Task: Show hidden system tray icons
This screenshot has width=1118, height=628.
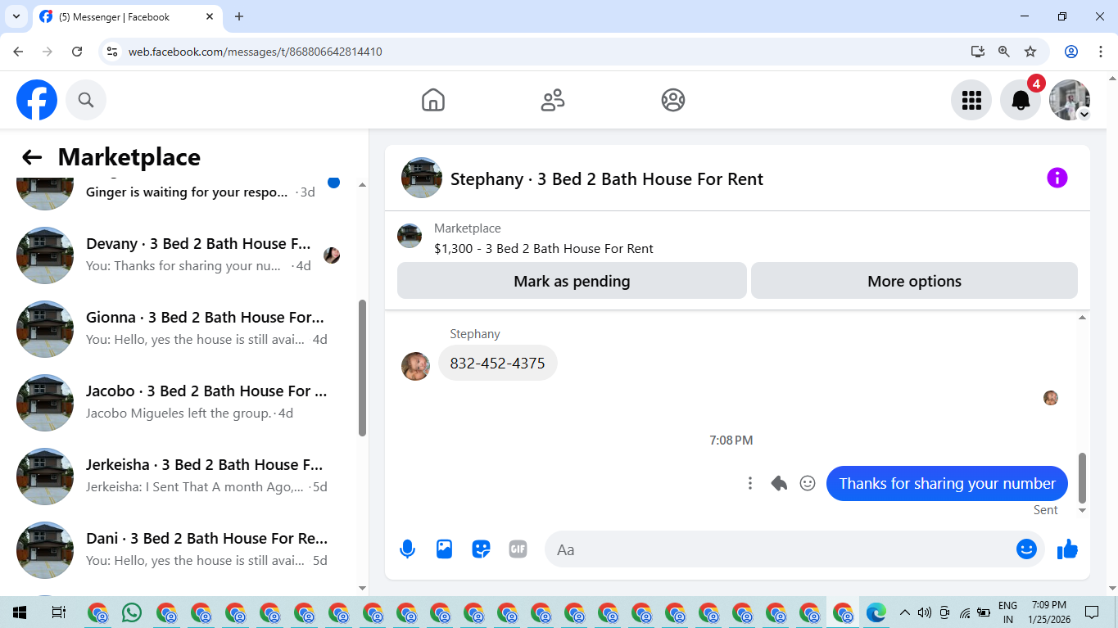Action: click(x=905, y=612)
